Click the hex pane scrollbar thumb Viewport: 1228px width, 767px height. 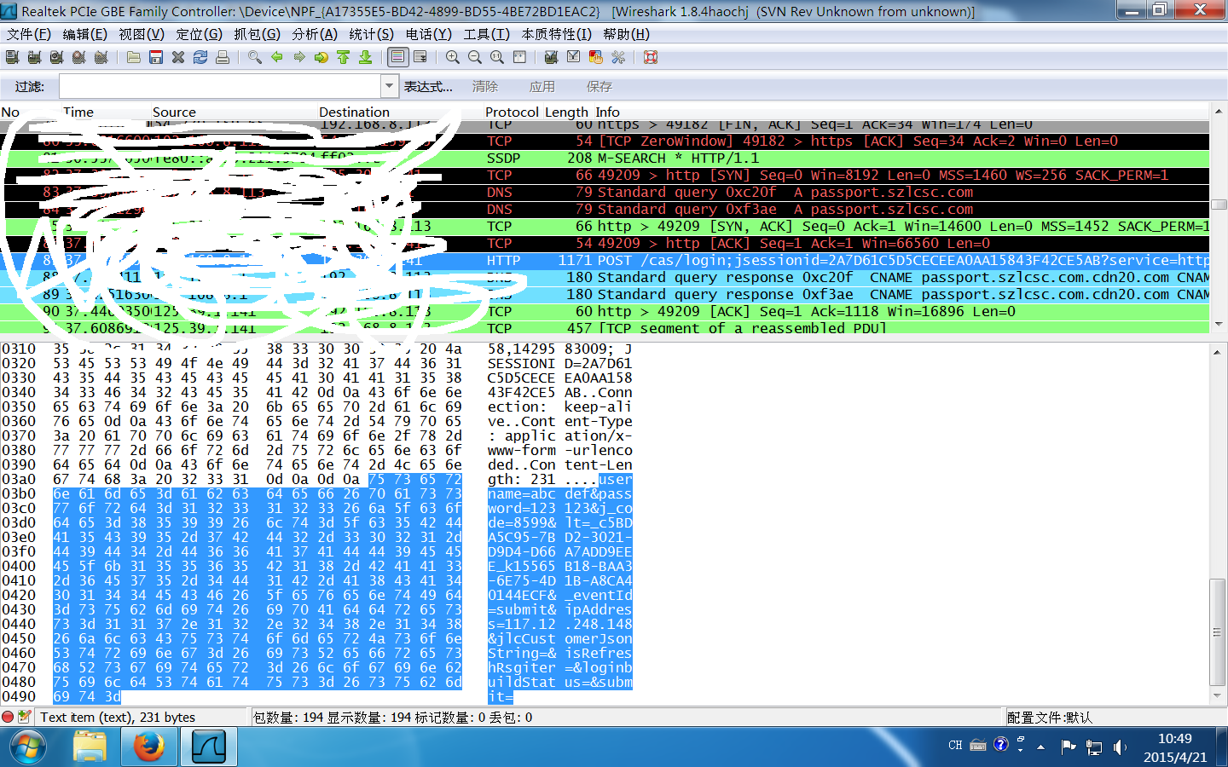tap(1219, 631)
